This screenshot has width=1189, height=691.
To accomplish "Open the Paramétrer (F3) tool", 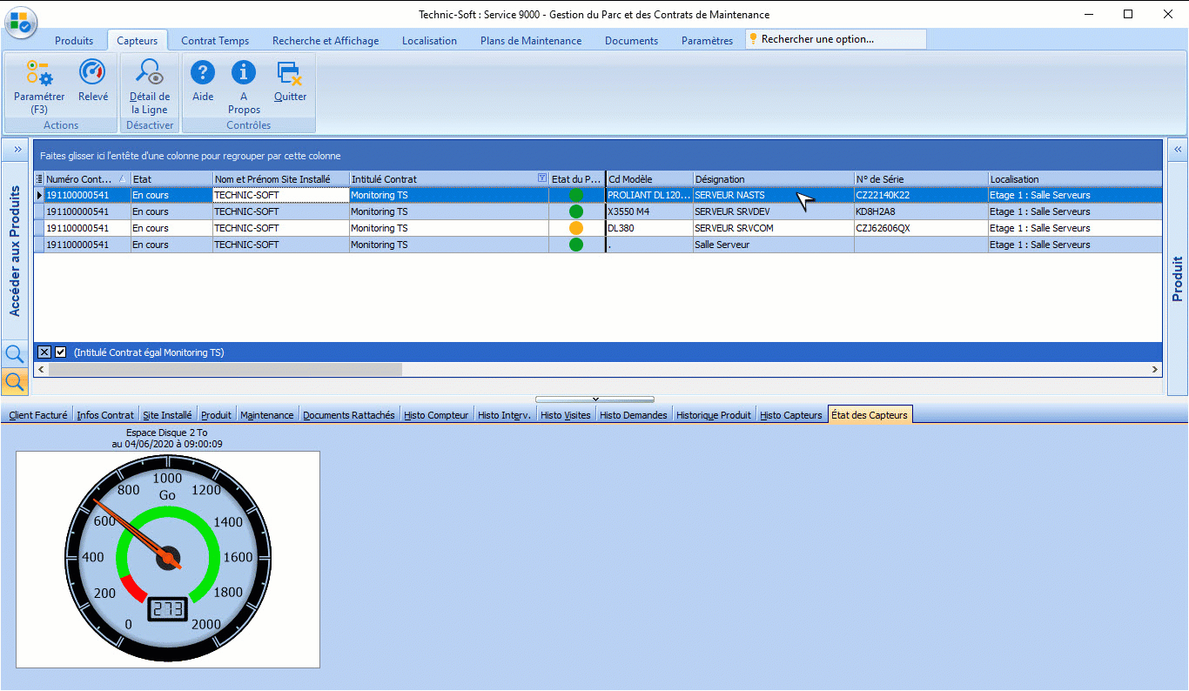I will tap(39, 86).
